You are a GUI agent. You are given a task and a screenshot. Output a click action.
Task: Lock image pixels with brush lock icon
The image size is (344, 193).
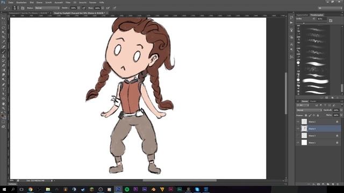[310, 115]
